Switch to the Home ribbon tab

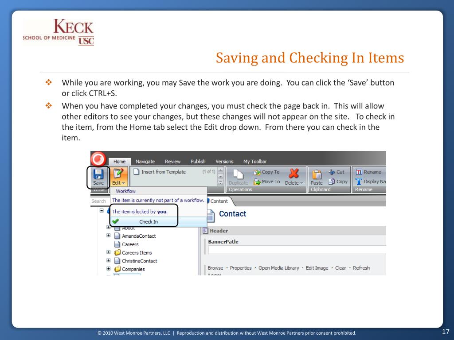point(120,162)
